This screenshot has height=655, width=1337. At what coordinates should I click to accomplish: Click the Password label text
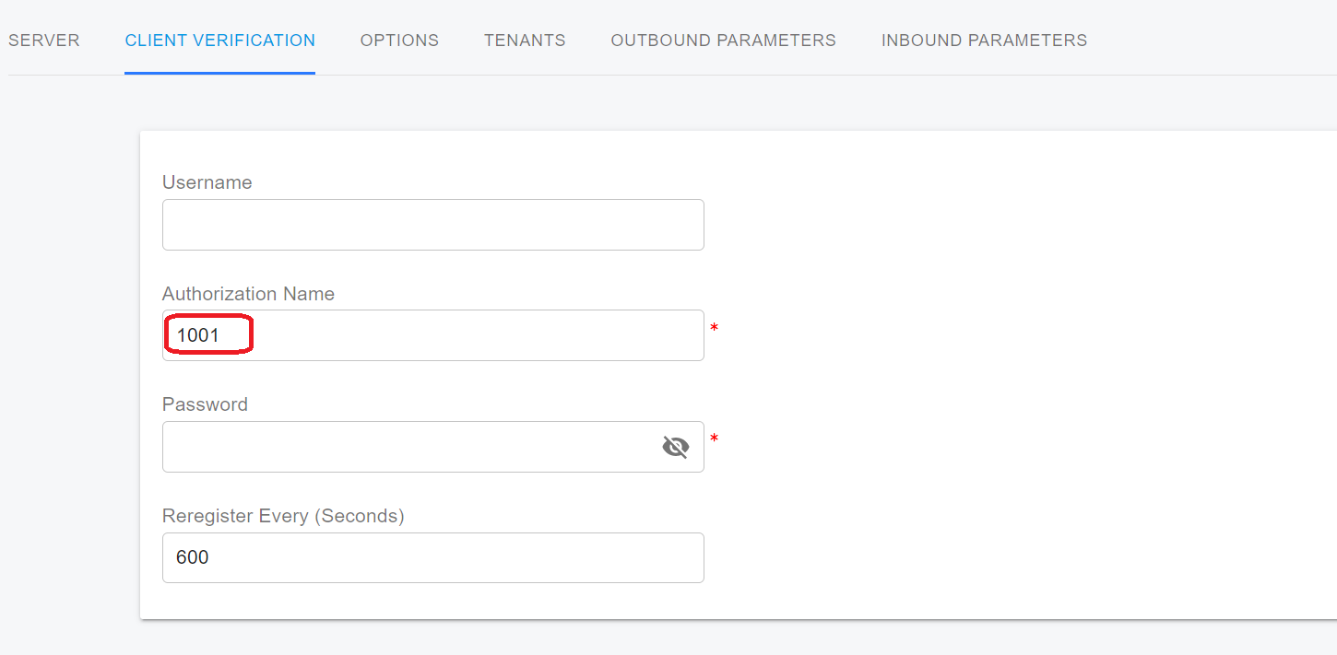(x=205, y=404)
